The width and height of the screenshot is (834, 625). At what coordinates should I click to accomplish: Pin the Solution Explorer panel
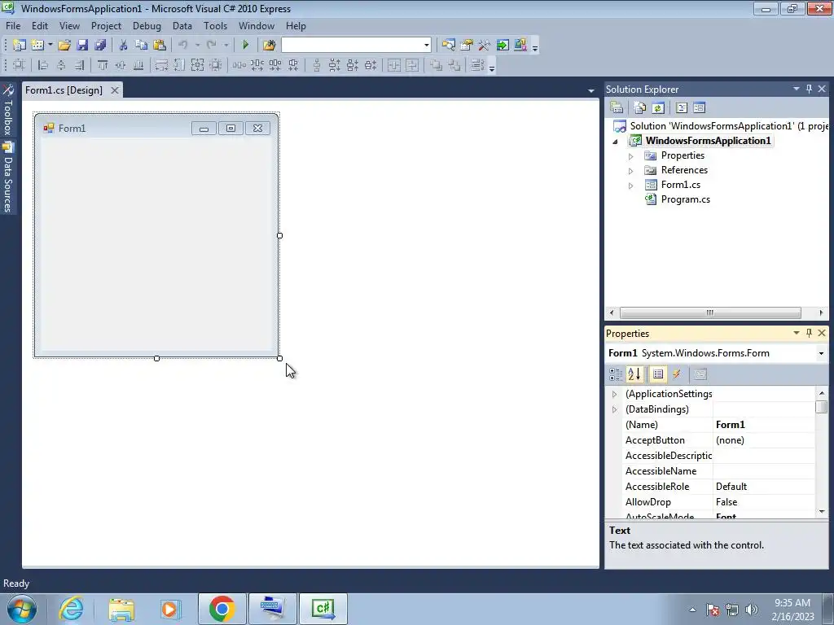(x=809, y=89)
